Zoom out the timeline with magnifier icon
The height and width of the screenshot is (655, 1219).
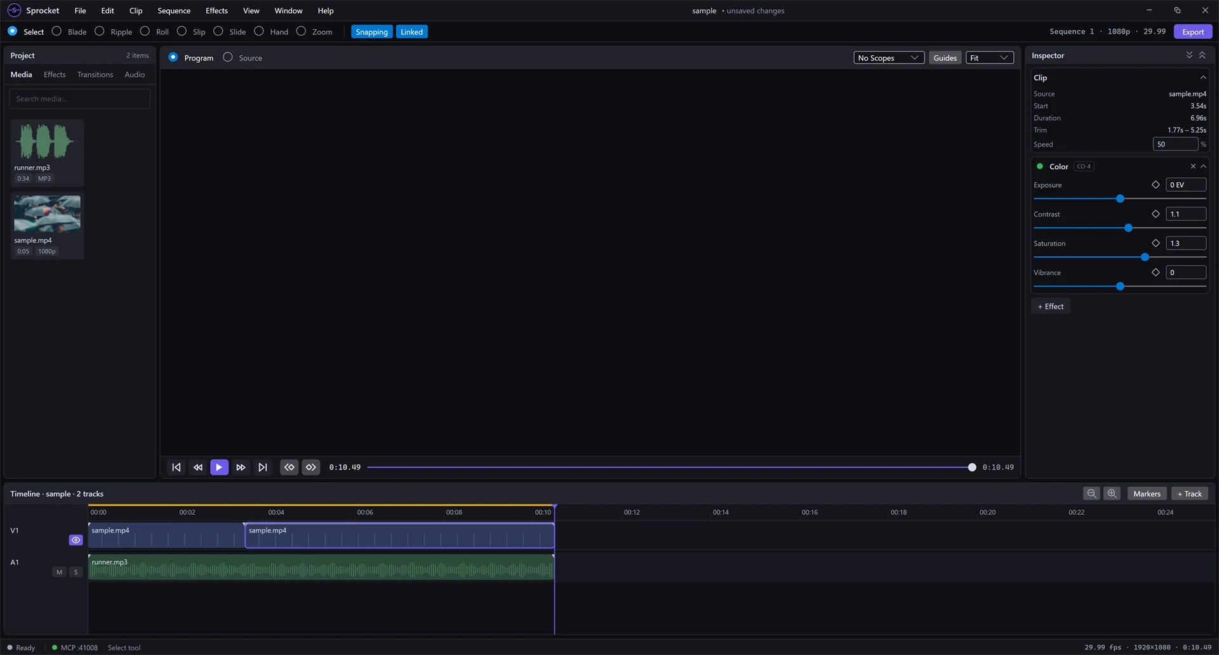click(1091, 494)
